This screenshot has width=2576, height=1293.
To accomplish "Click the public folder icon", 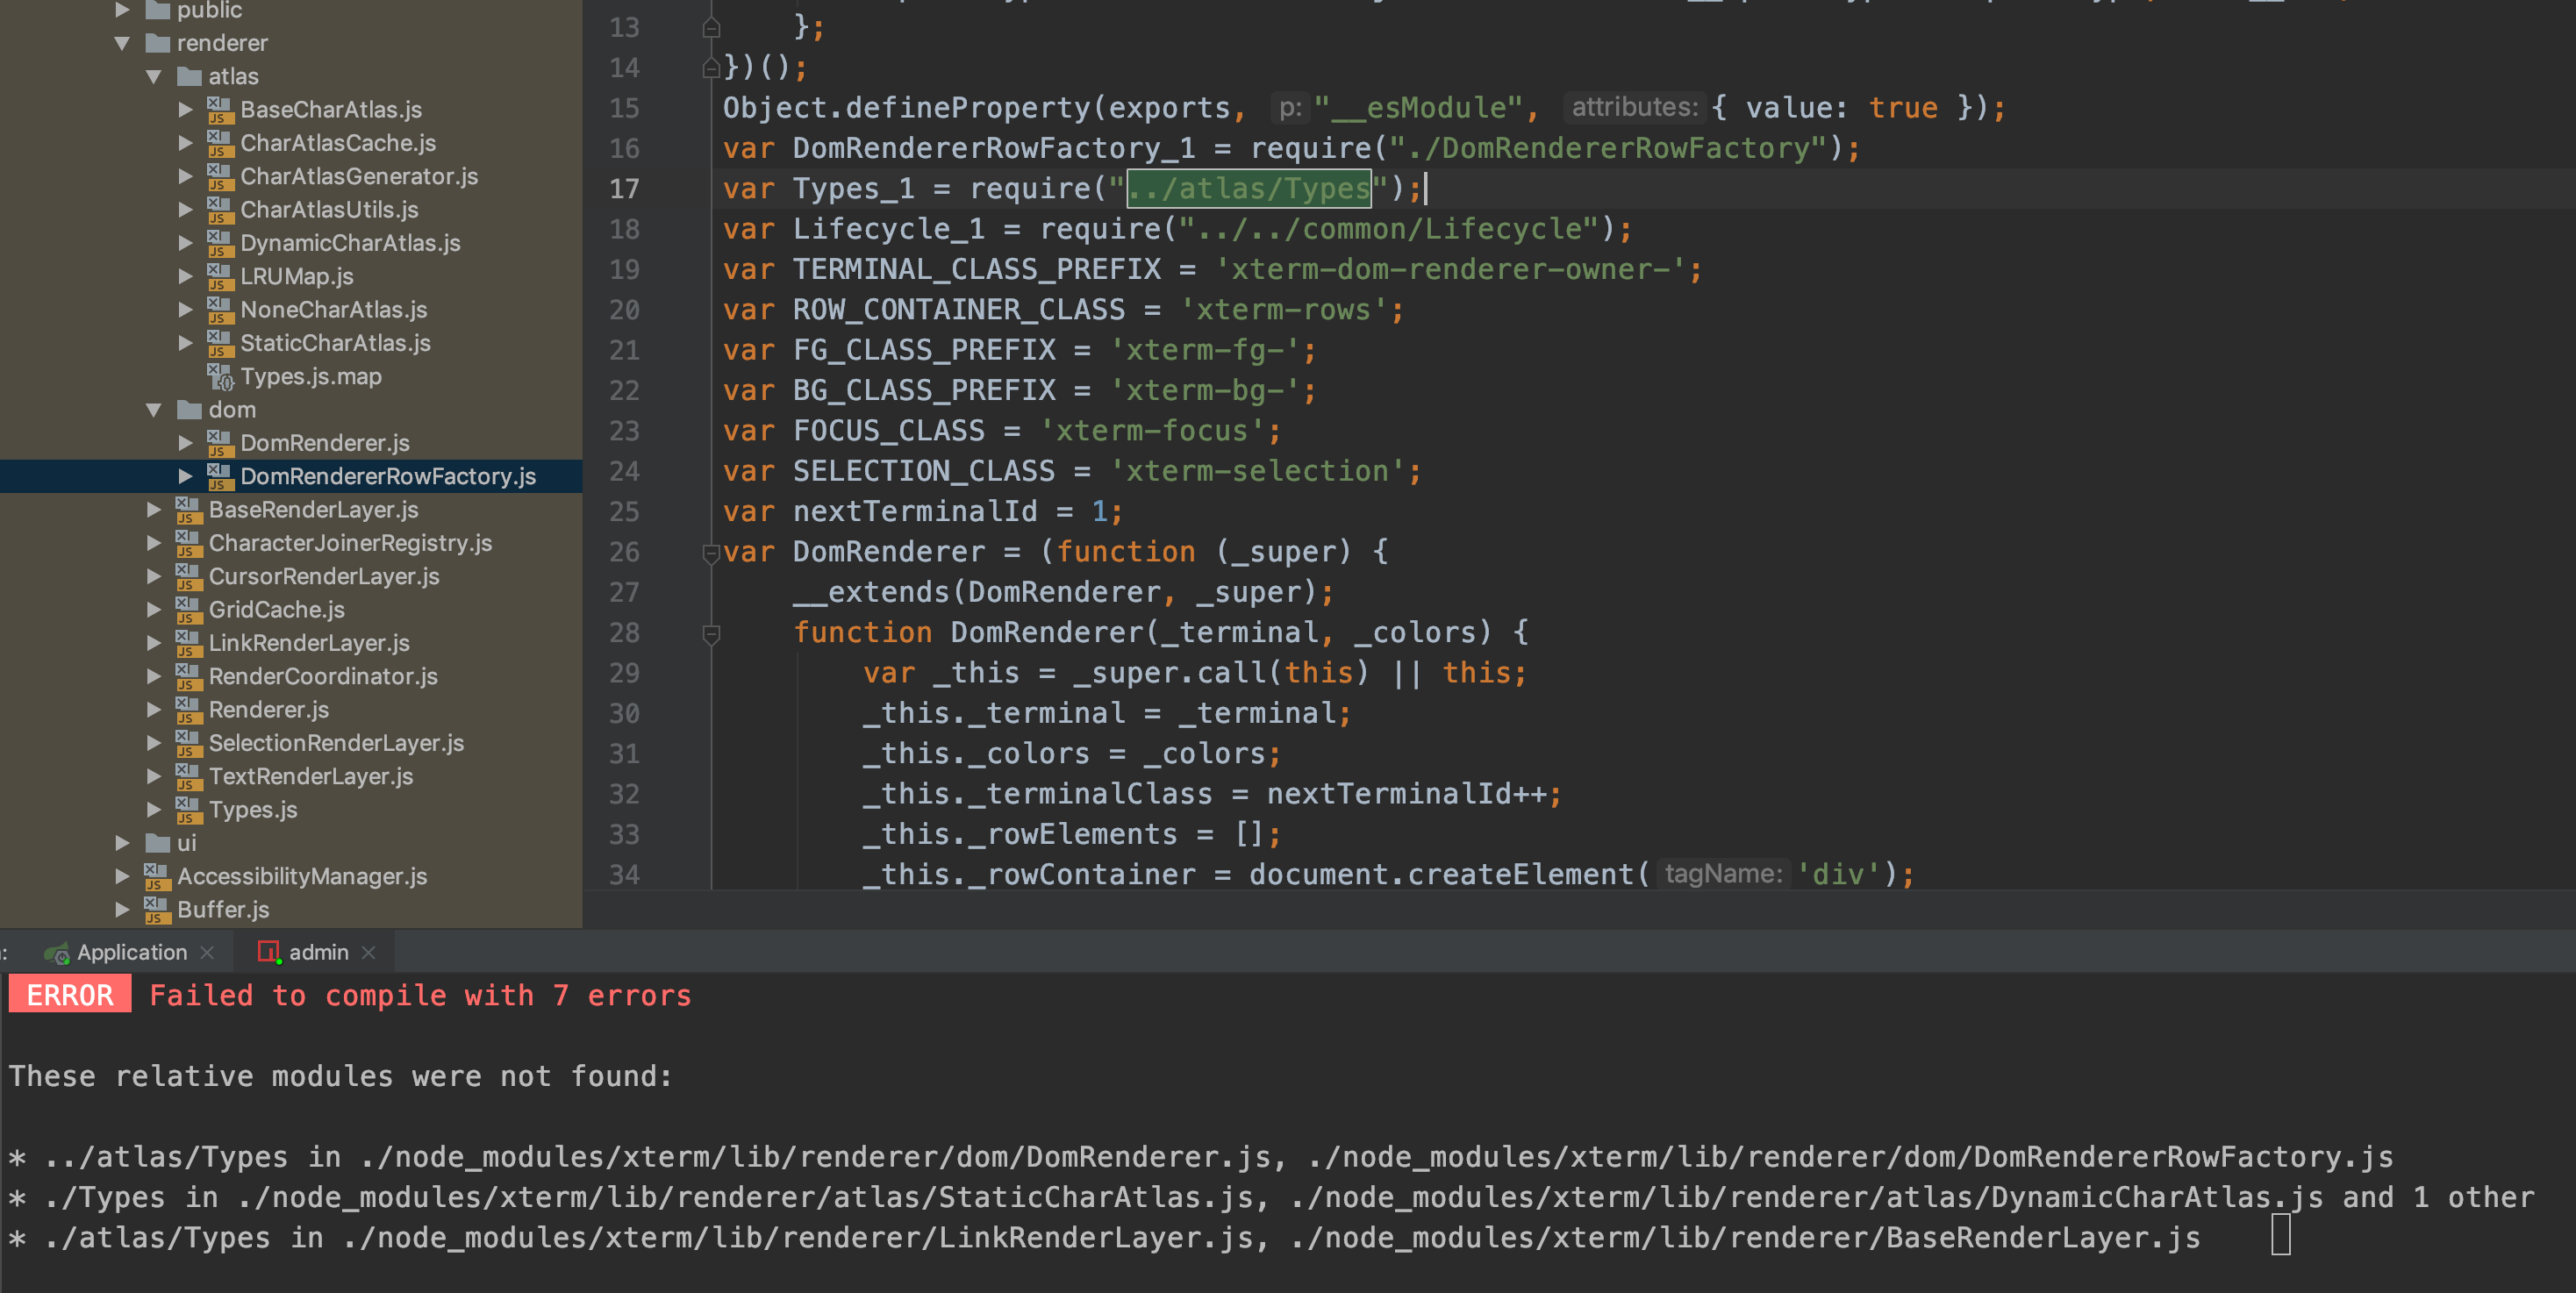I will click(157, 10).
